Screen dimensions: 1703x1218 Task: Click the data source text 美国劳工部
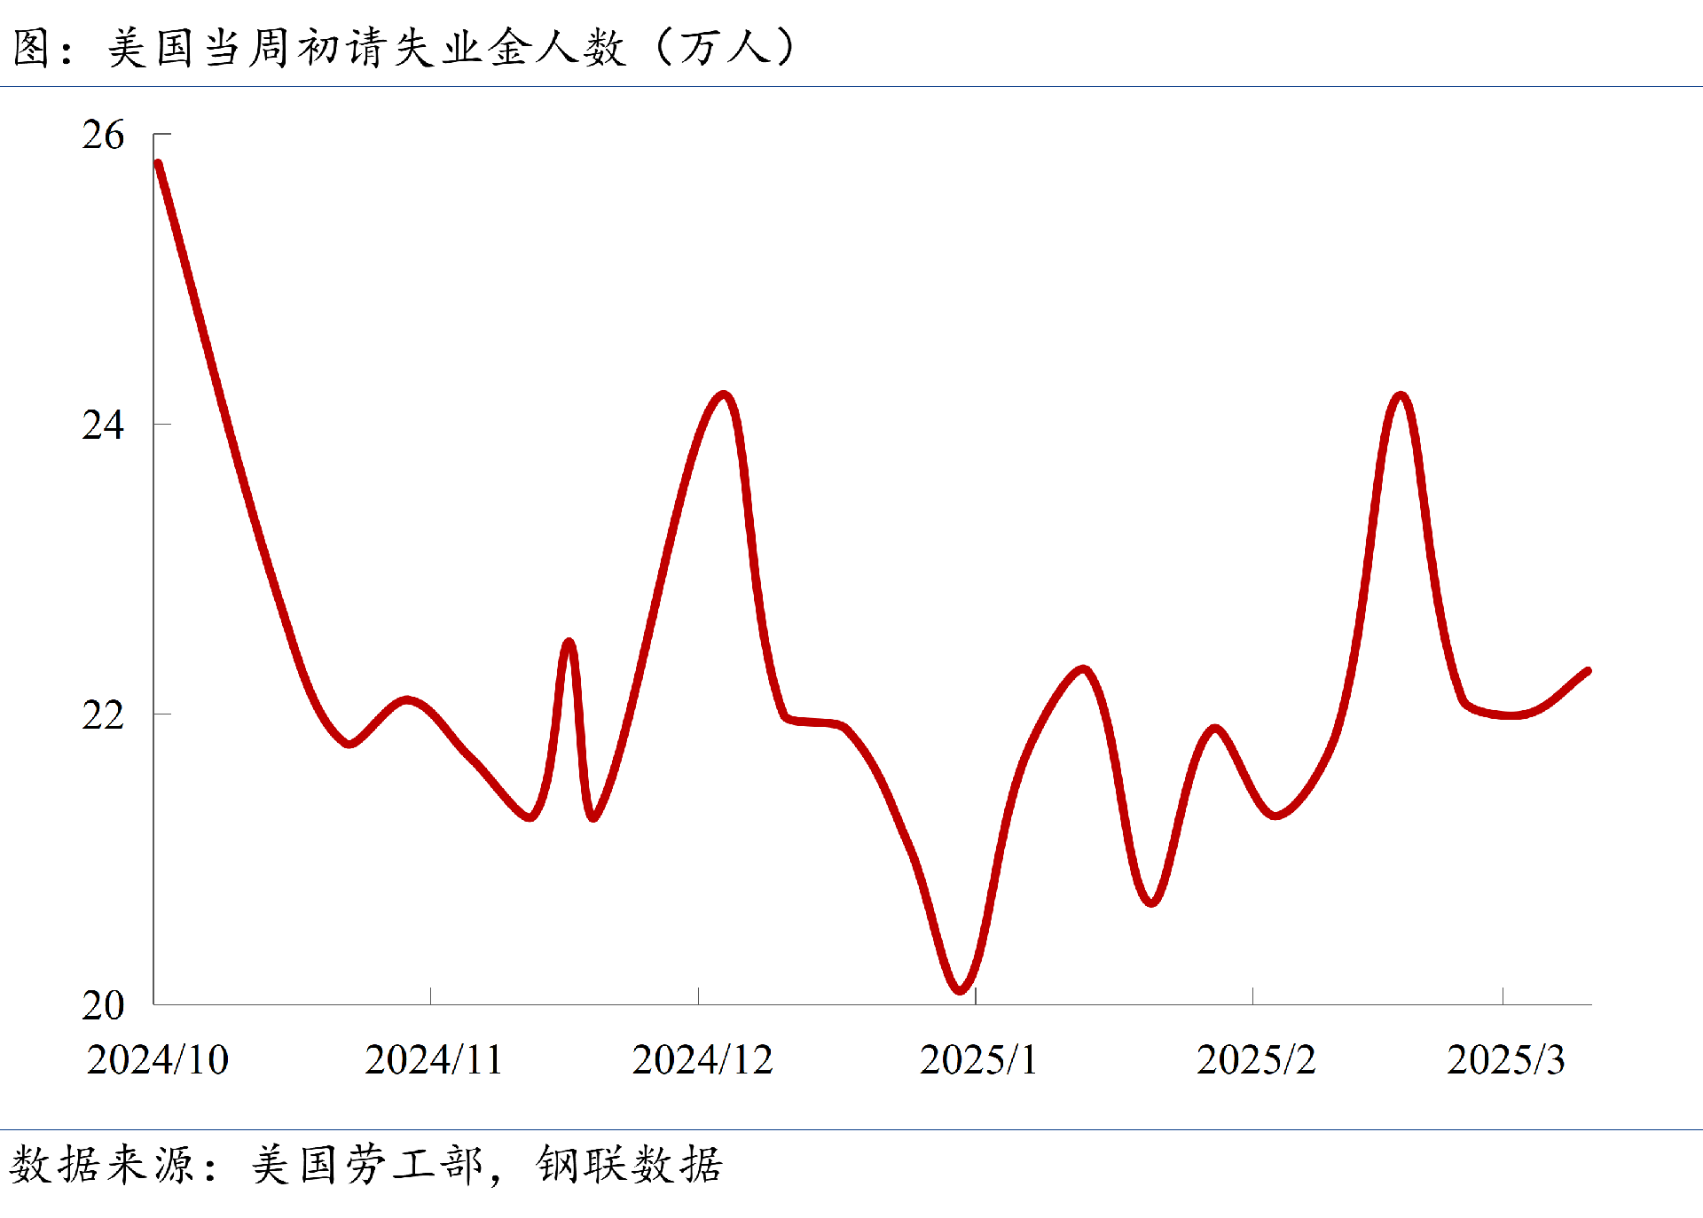(x=366, y=1165)
